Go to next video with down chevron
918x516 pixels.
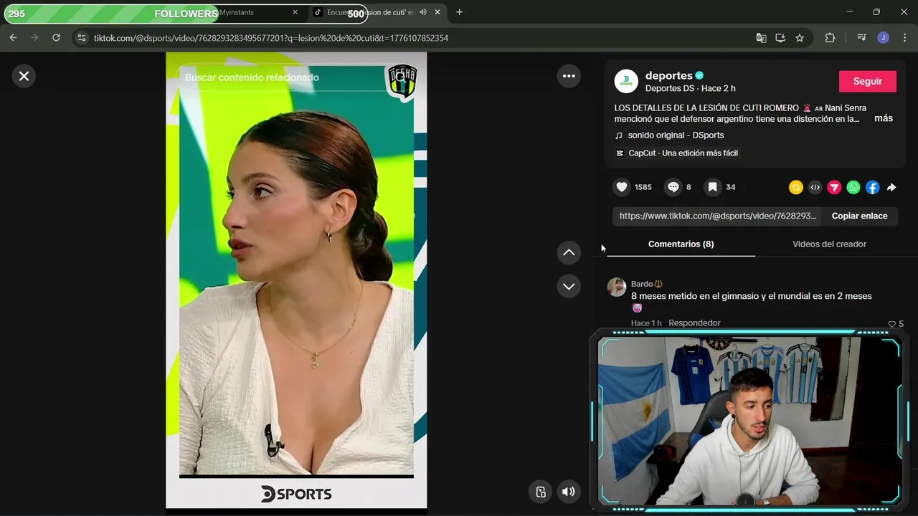pos(569,286)
